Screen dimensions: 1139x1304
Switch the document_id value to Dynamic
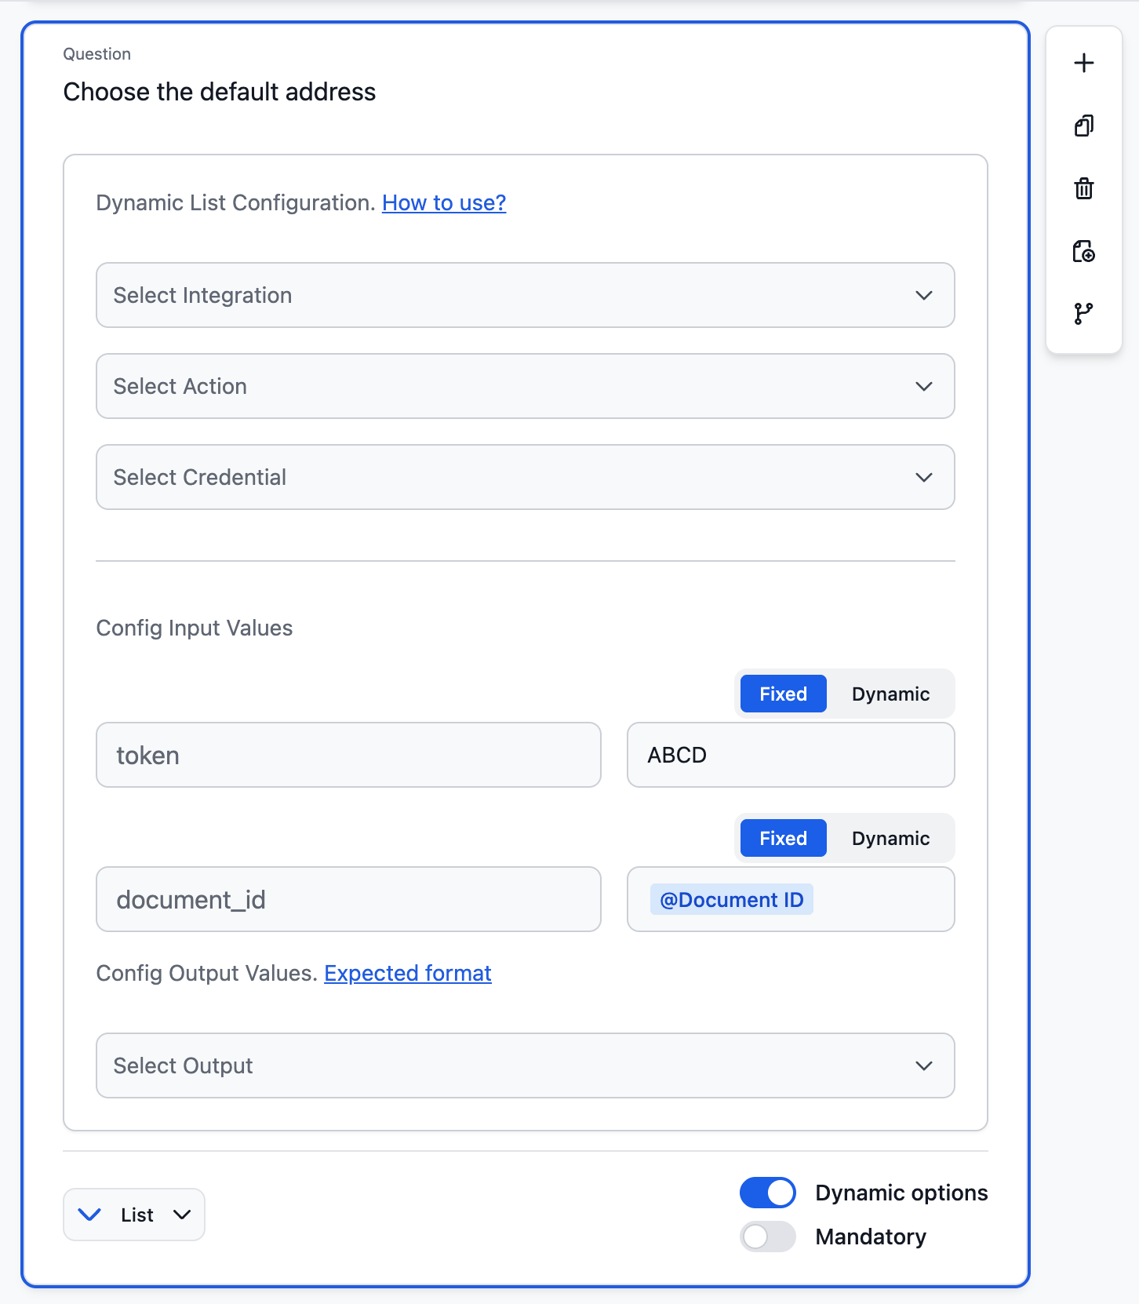(890, 838)
